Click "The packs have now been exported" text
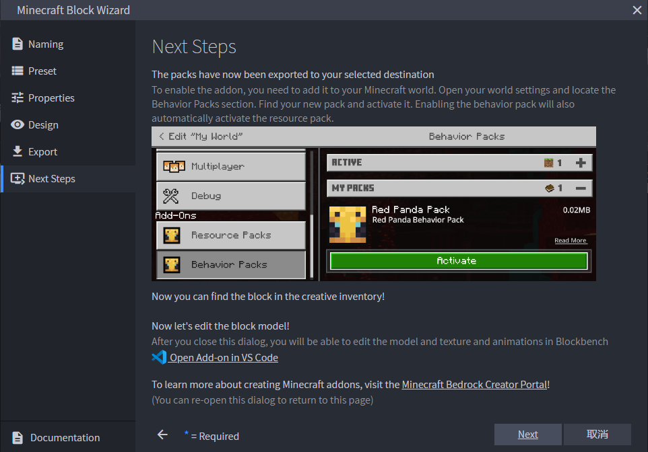This screenshot has height=452, width=648. pyautogui.click(x=292, y=74)
